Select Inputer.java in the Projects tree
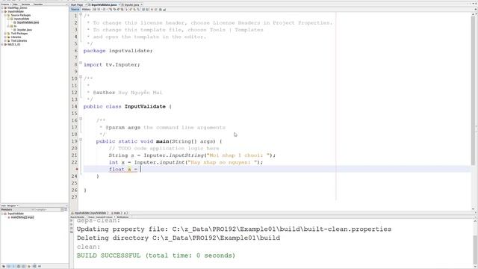 click(x=25, y=30)
